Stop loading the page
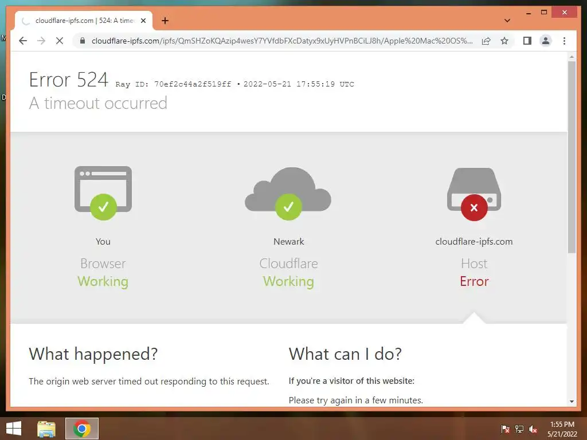587x440 pixels. [60, 41]
